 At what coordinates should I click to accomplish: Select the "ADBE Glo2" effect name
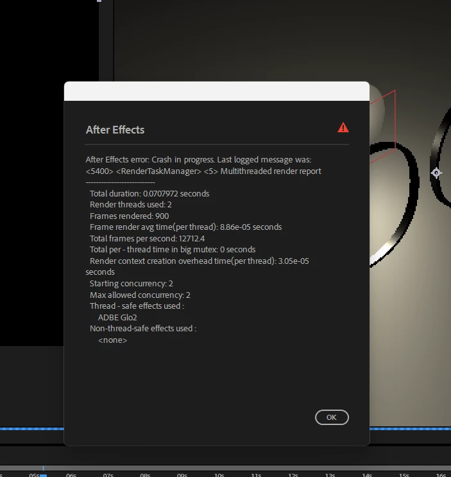pyautogui.click(x=117, y=318)
